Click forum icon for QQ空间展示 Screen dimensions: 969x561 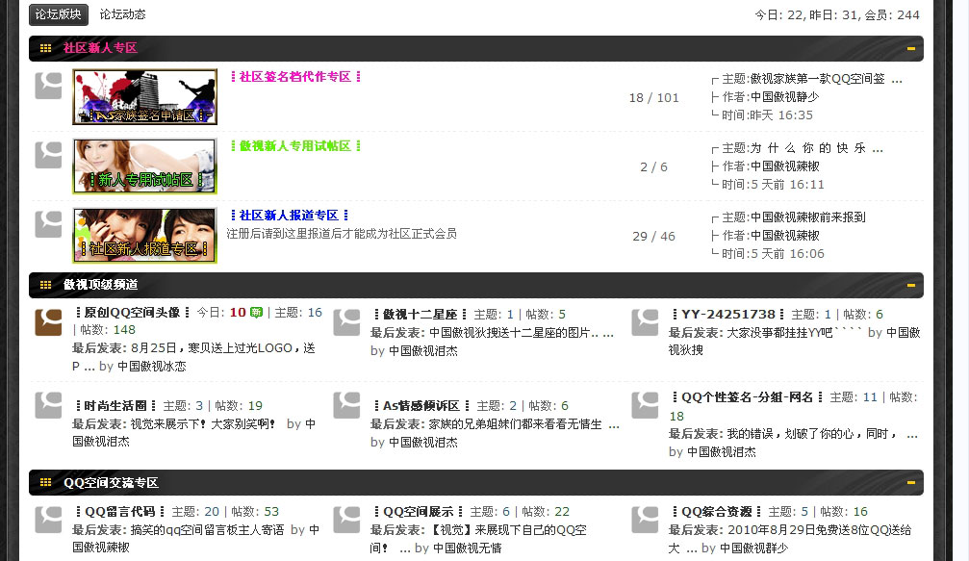coord(346,520)
